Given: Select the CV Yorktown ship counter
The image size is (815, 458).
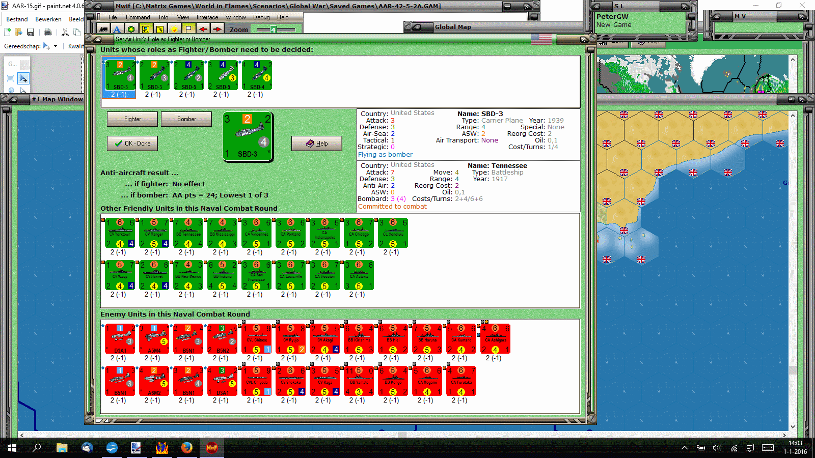Looking at the screenshot, I should coord(120,233).
